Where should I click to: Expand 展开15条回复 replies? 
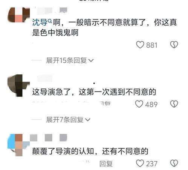[70, 60]
